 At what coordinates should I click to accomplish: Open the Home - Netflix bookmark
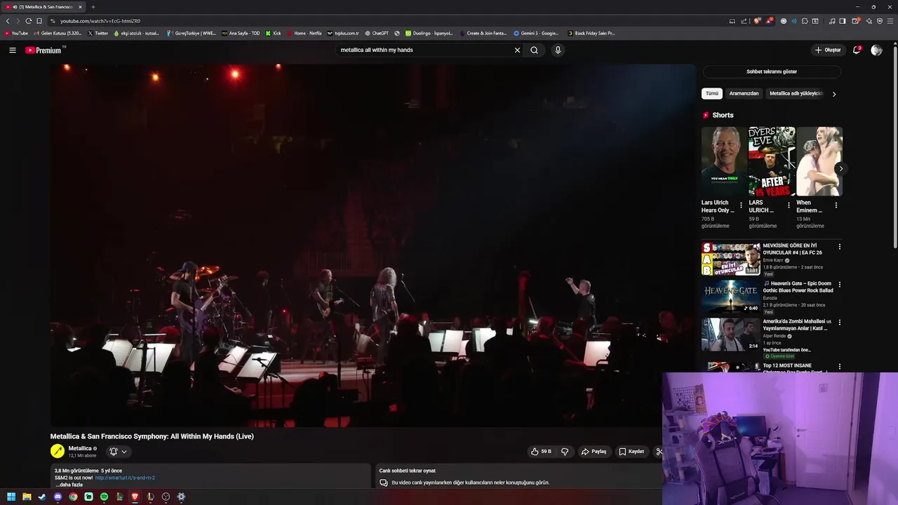pyautogui.click(x=304, y=33)
